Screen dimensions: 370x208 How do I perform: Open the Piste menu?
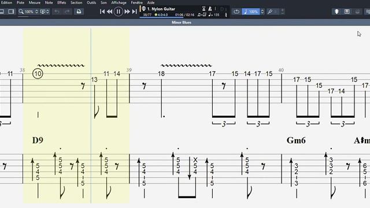coord(20,2)
